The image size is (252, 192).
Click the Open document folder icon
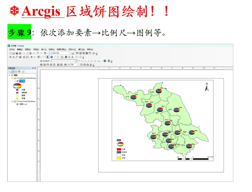pos(14,53)
